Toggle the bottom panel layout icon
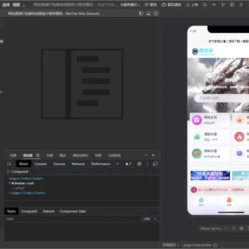The image size is (249, 249). tap(148, 13)
